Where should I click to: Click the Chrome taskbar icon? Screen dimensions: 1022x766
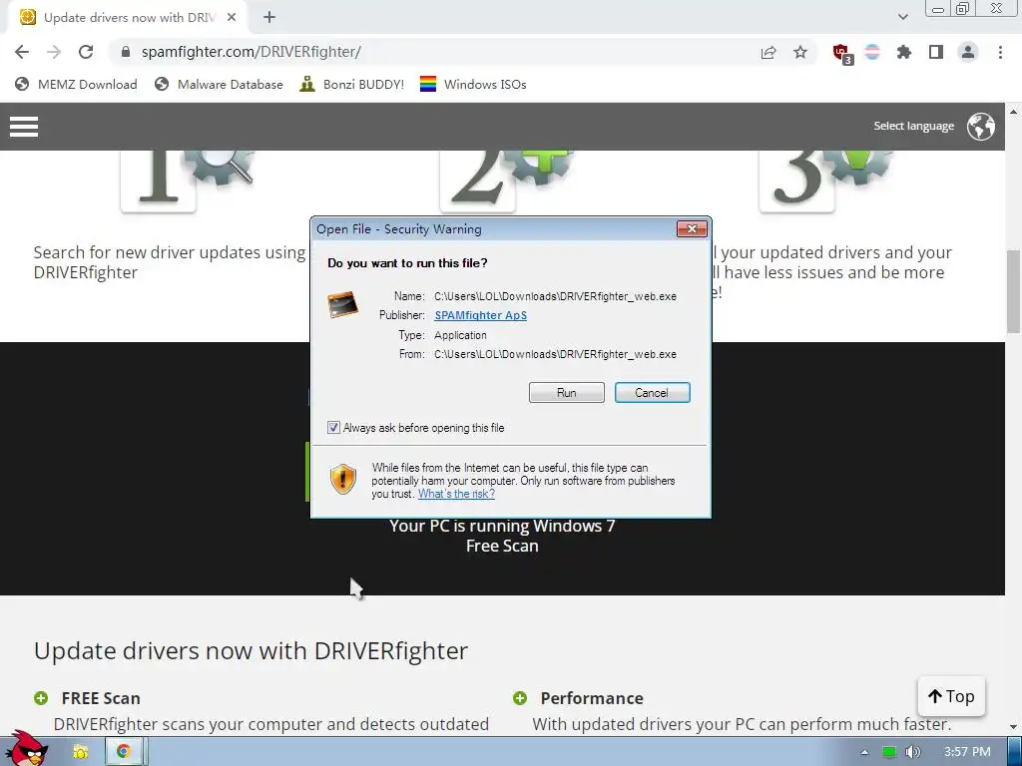(x=123, y=752)
